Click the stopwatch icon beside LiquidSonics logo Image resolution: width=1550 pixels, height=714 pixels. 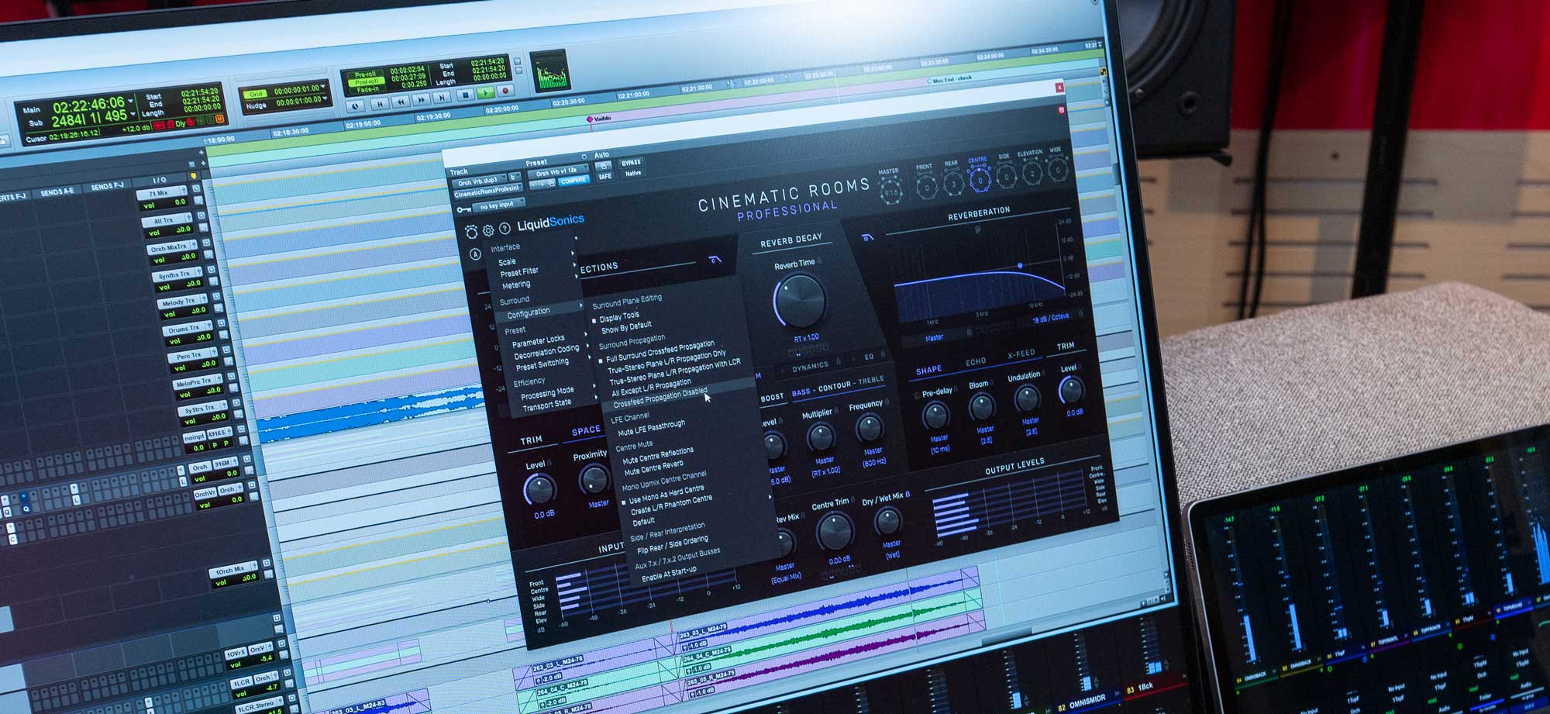[471, 232]
